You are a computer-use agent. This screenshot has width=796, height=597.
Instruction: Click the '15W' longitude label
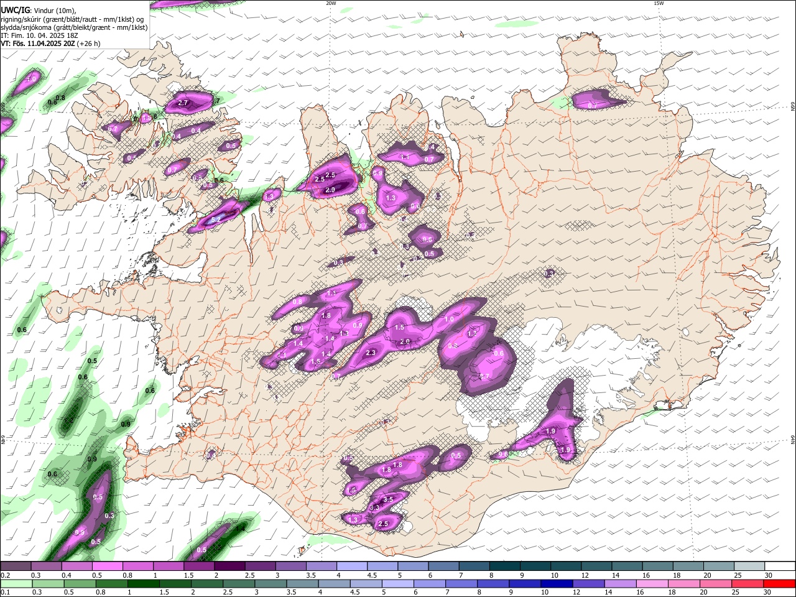tap(659, 3)
